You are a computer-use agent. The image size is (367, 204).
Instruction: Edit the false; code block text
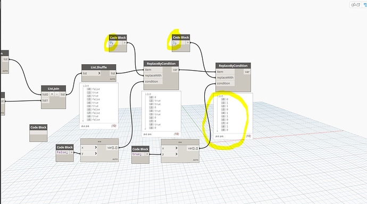(x=62, y=152)
